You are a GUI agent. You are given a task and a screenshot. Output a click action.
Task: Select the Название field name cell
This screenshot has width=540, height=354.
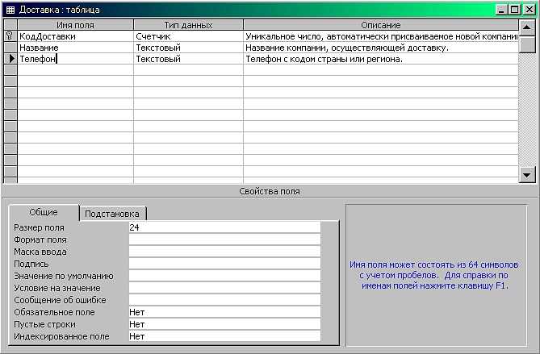pyautogui.click(x=75, y=48)
